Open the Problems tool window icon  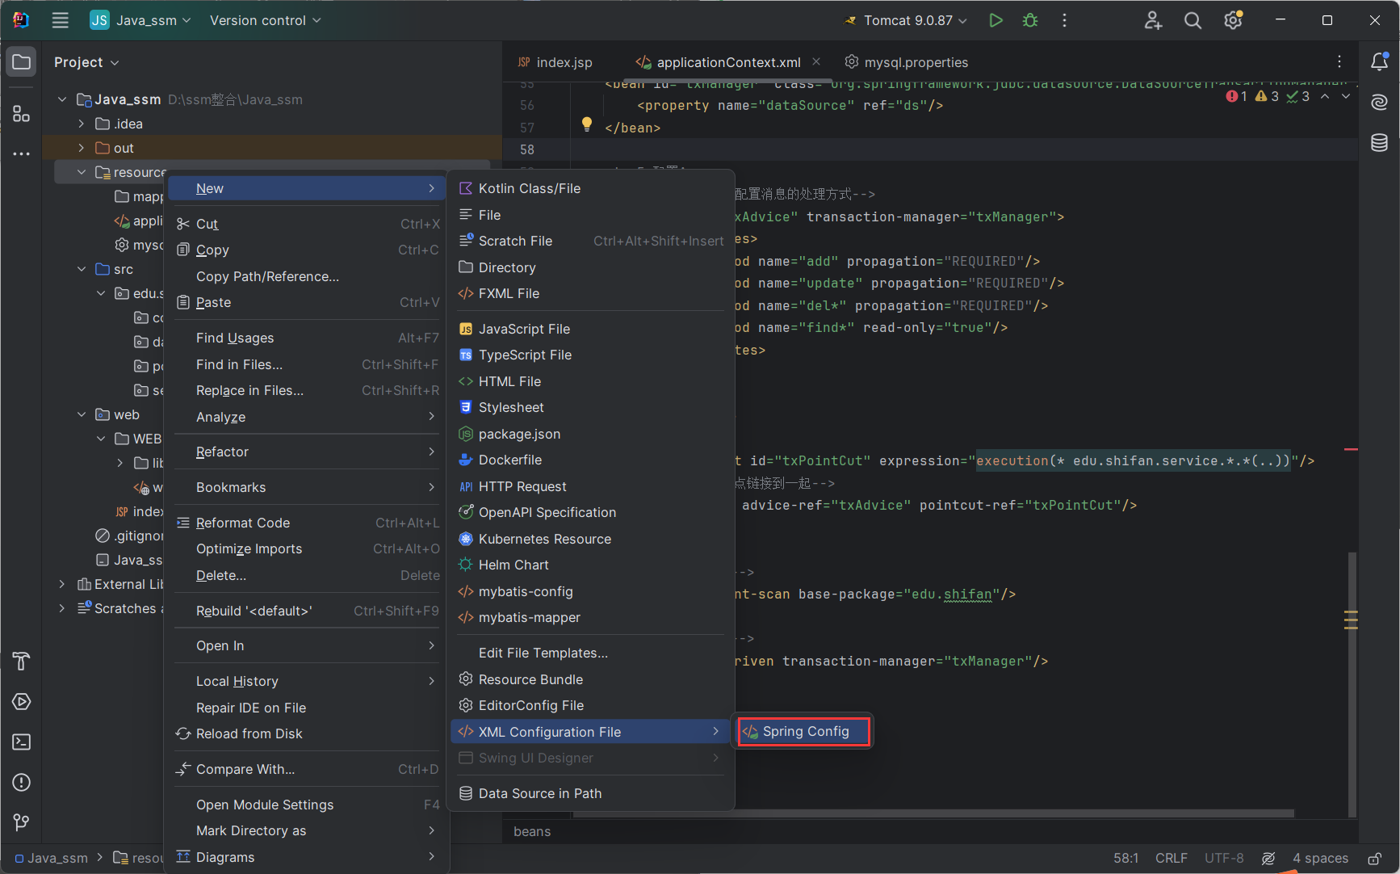pos(22,782)
